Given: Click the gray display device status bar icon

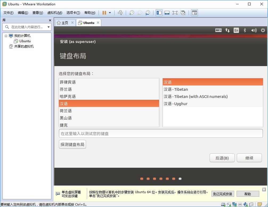Looking at the screenshot, I should [x=251, y=204].
